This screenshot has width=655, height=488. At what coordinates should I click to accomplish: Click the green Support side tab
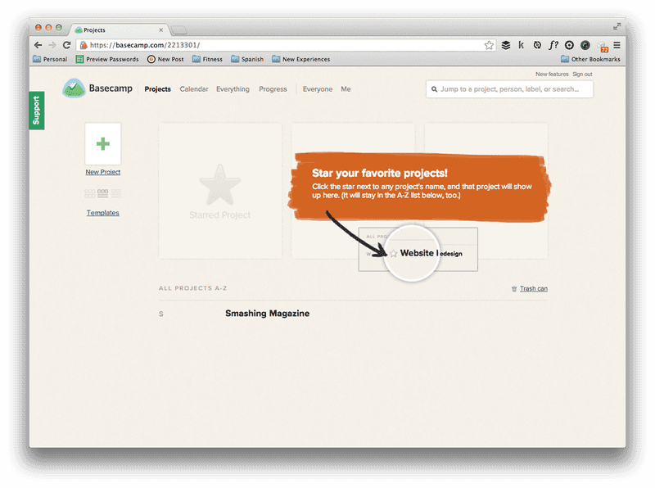[37, 111]
